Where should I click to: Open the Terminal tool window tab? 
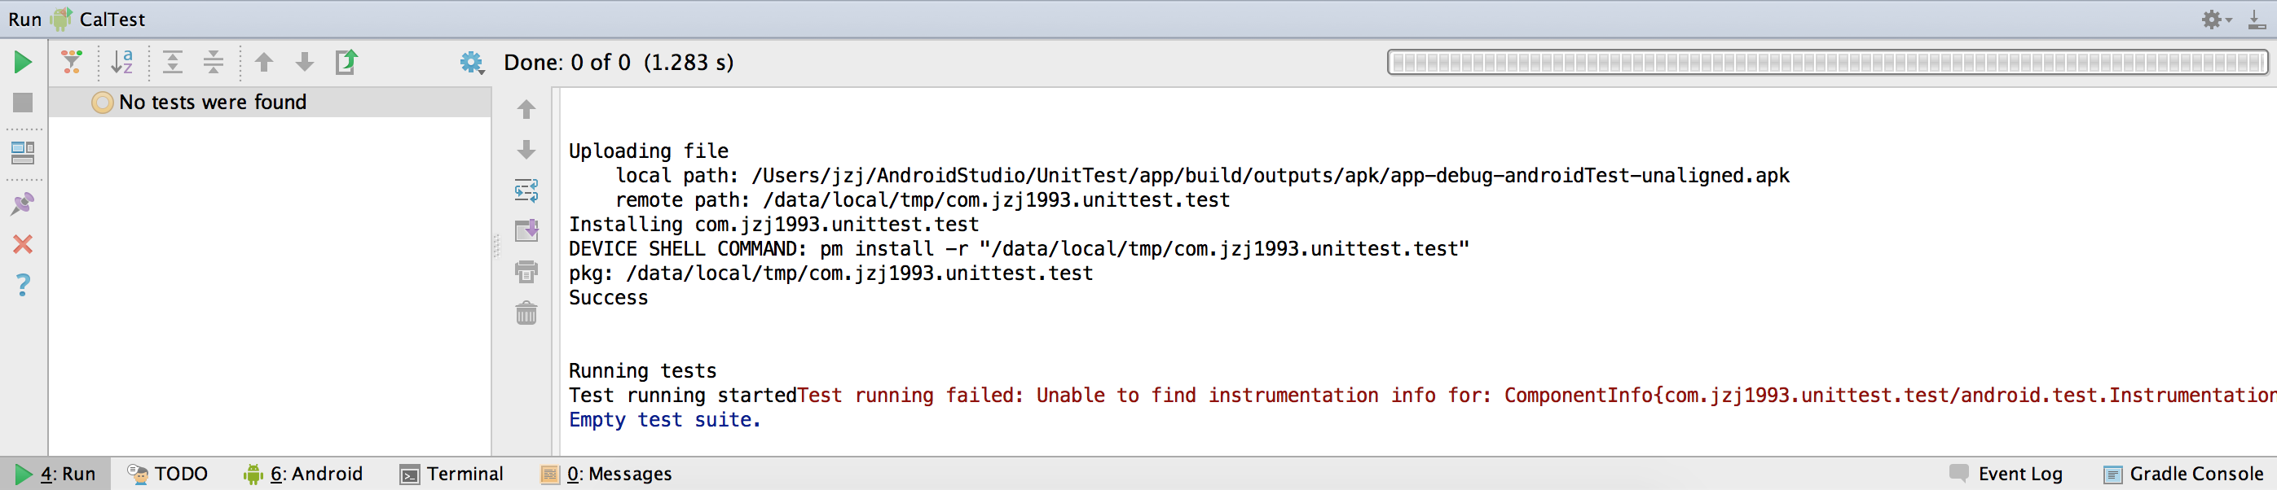[451, 474]
